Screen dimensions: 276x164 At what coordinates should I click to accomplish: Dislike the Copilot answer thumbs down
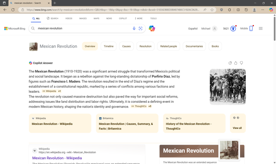[x=241, y=63]
